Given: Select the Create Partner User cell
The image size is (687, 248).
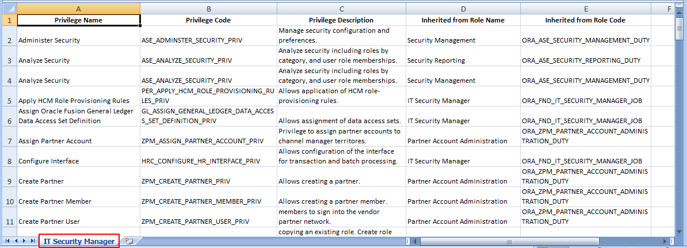Looking at the screenshot, I should [x=78, y=222].
